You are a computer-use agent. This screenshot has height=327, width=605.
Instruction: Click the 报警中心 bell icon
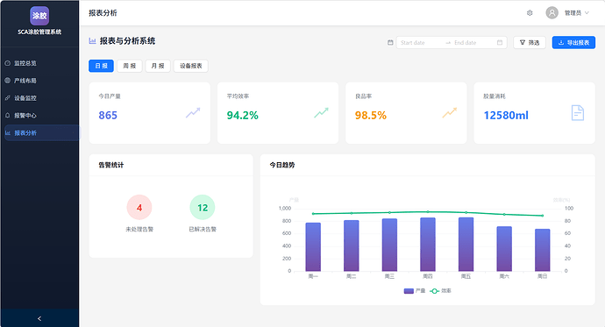pos(7,116)
